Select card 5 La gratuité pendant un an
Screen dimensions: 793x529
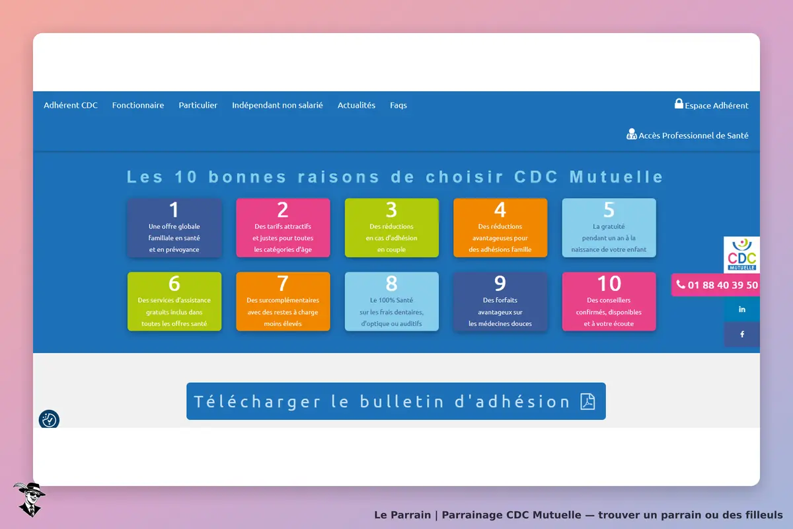pos(609,227)
